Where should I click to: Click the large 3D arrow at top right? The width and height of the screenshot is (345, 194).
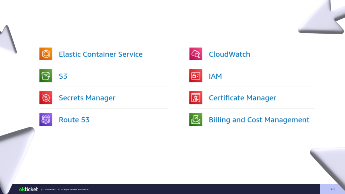tap(323, 19)
